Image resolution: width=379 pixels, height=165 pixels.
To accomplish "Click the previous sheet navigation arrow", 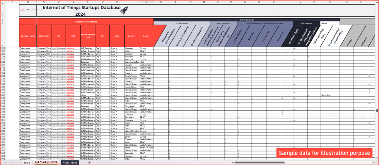I will point(5,163).
